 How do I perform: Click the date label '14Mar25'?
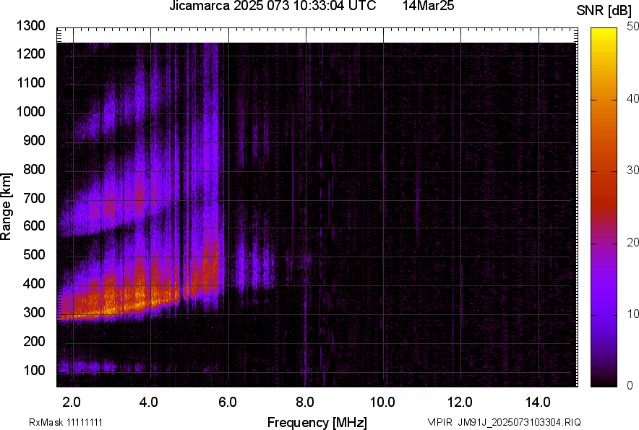click(429, 6)
